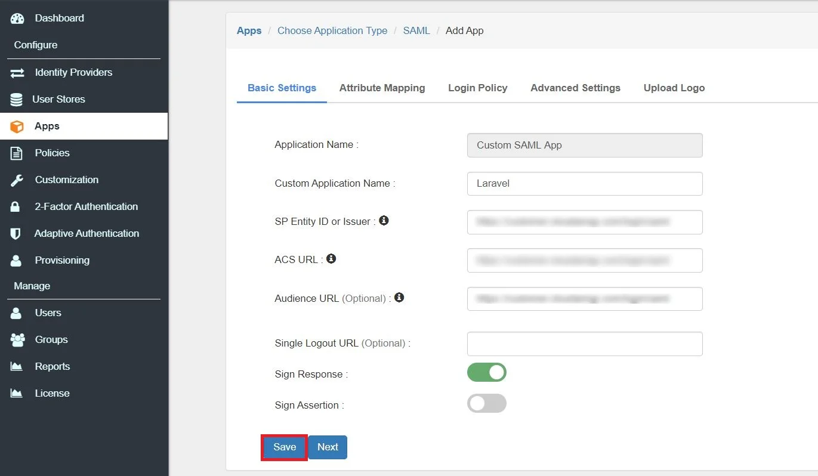Turn off the Sign Response switch
The width and height of the screenshot is (818, 476).
point(487,372)
